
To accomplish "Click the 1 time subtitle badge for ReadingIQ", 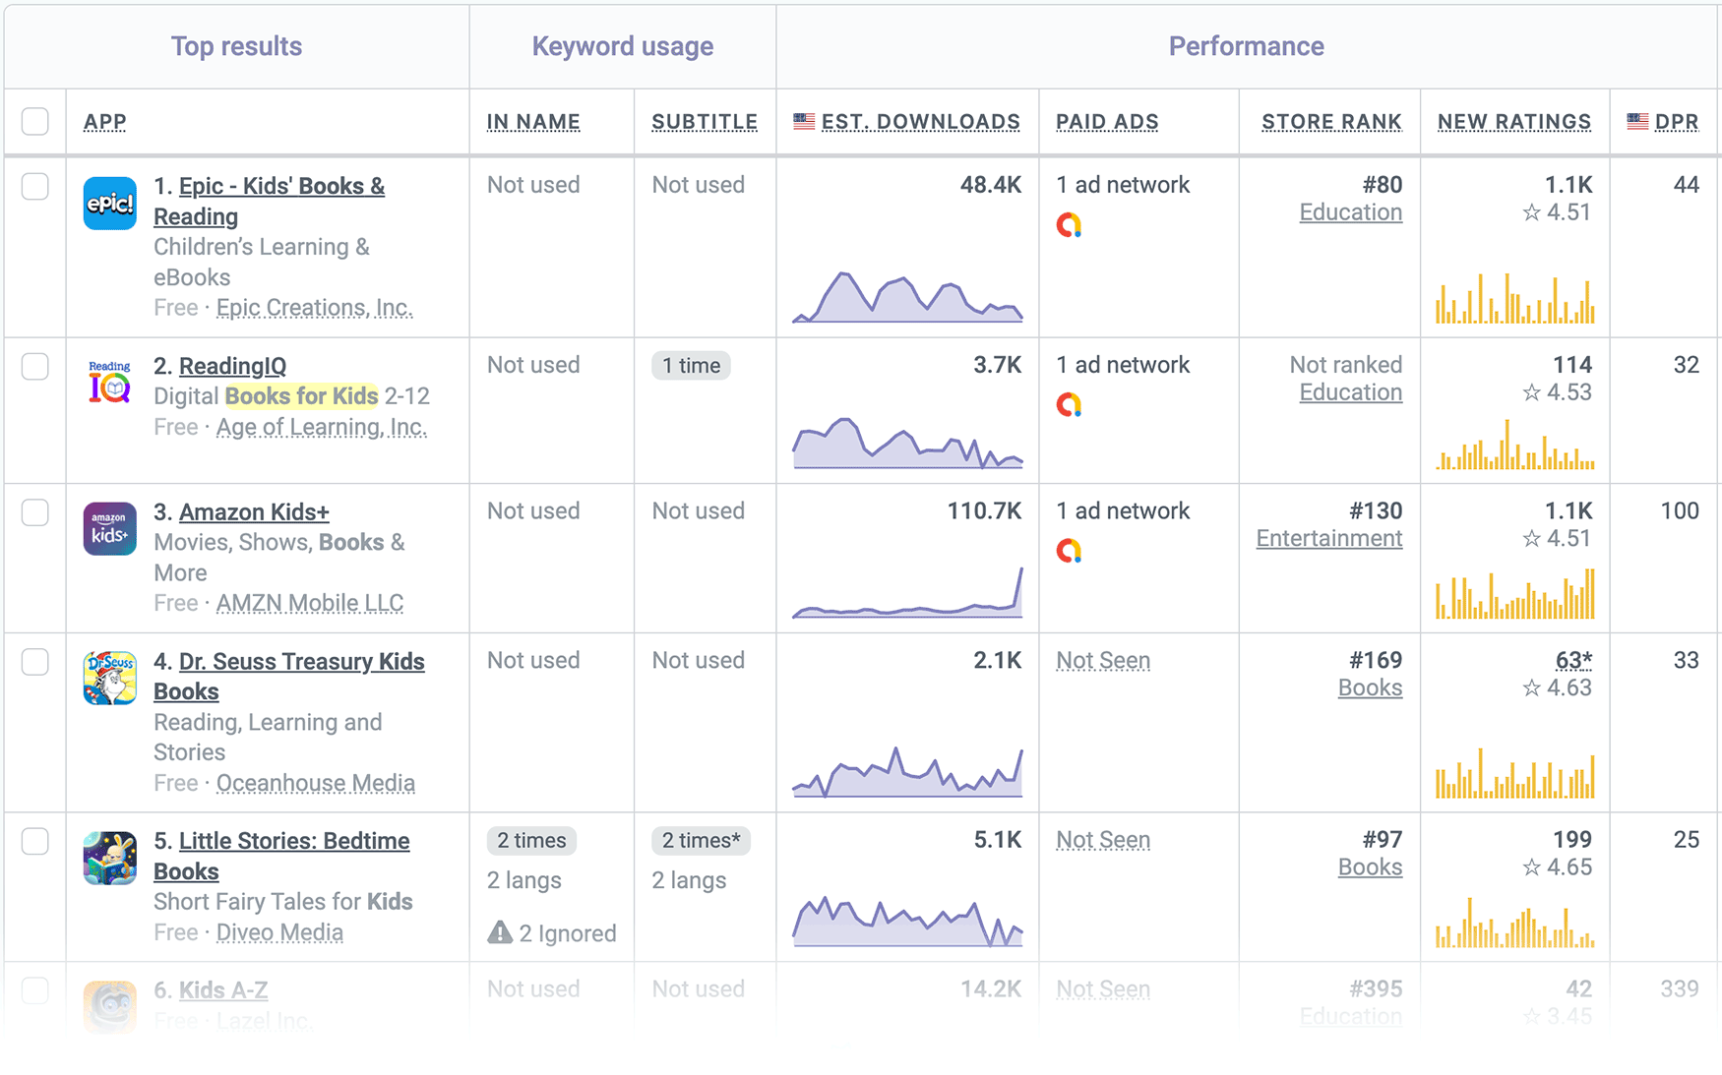I will [691, 366].
